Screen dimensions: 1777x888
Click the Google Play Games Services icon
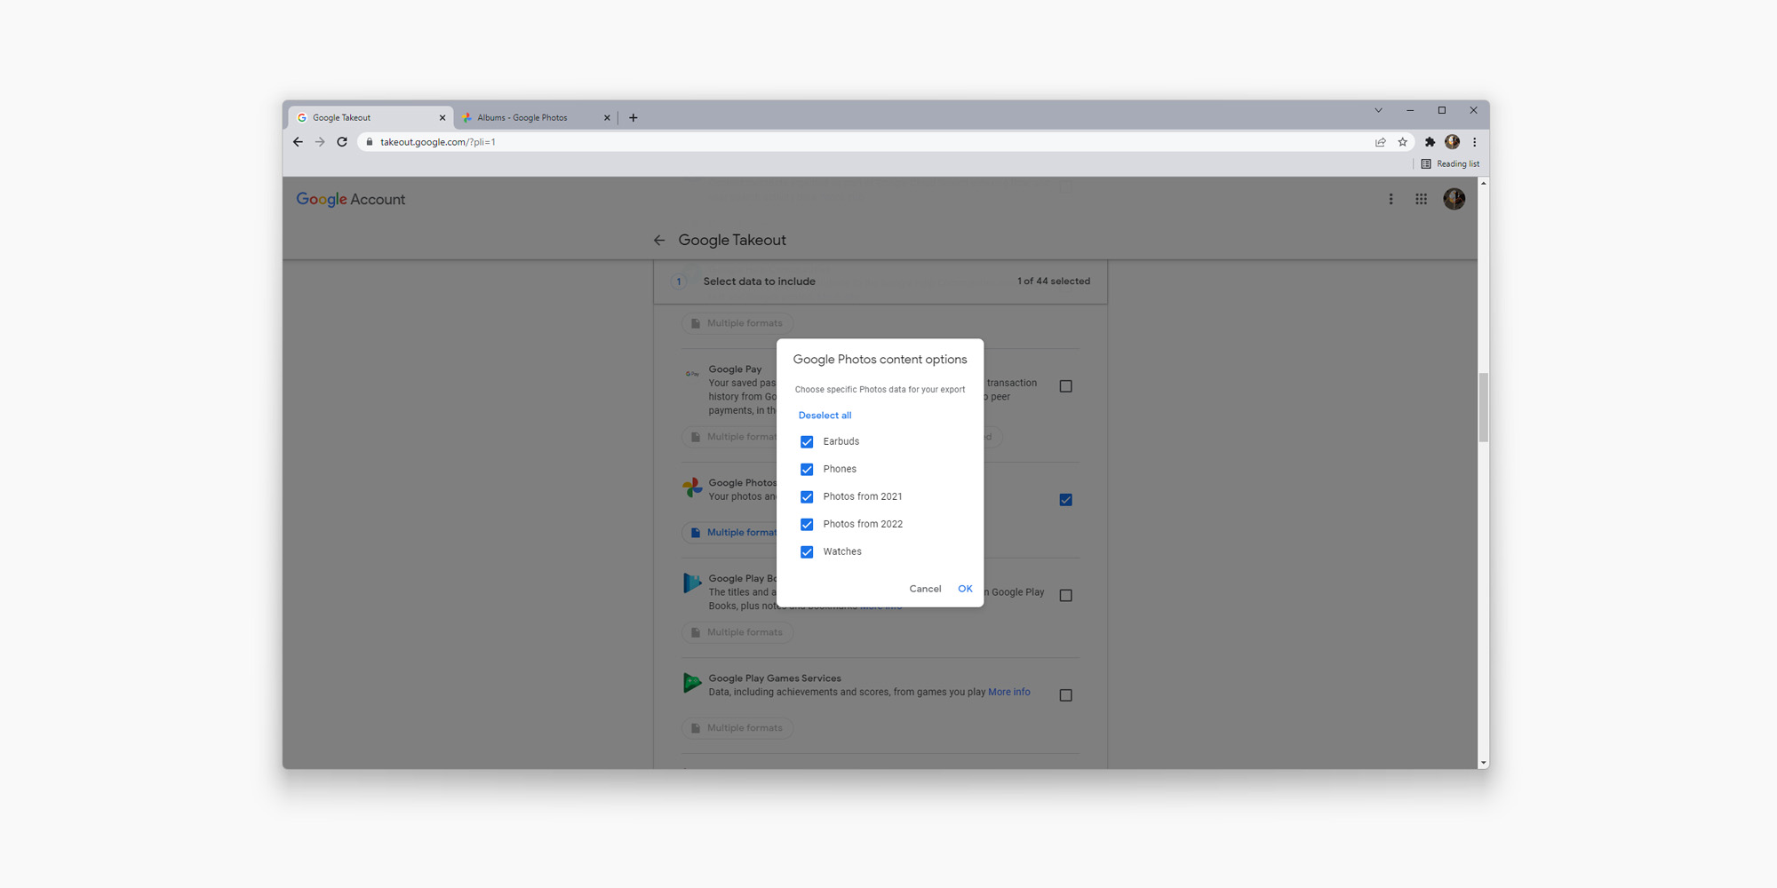pyautogui.click(x=692, y=682)
